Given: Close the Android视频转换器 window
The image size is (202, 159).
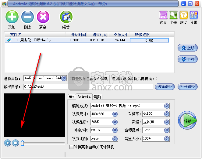Looking at the screenshot, I should (197, 3).
